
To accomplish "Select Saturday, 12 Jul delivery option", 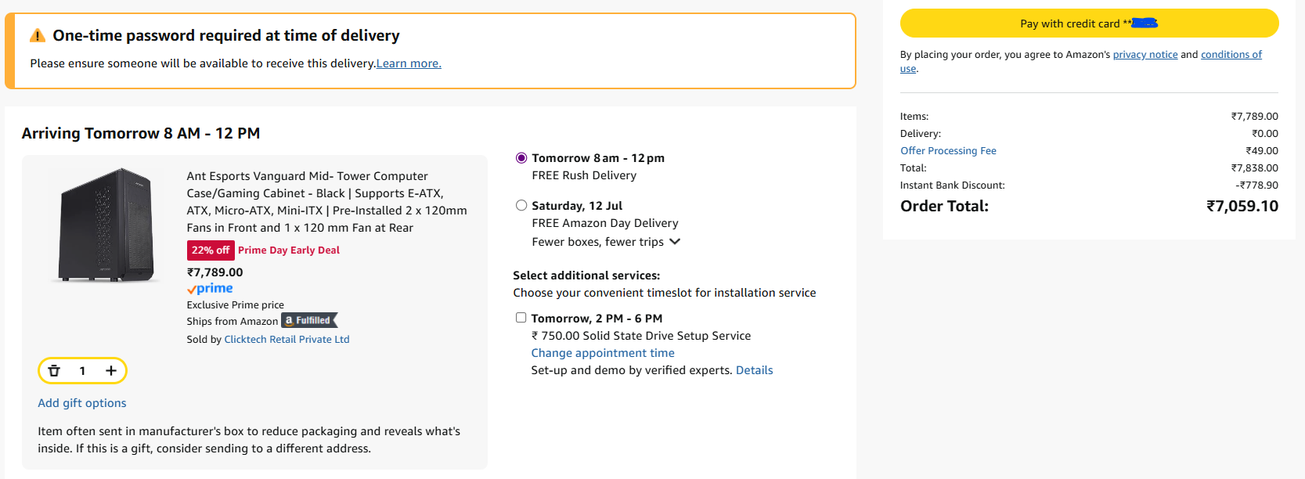I will click(x=521, y=206).
